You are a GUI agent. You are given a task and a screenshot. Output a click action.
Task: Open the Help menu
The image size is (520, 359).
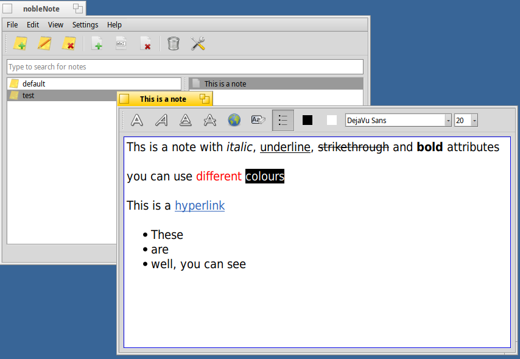[x=114, y=25]
